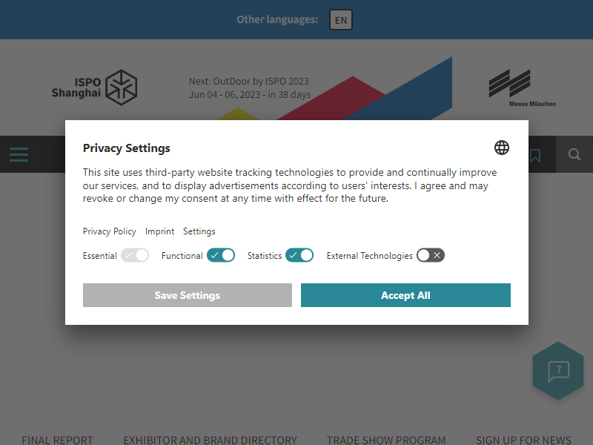Enable the External Technologies toggle
This screenshot has height=445, width=593.
[431, 255]
